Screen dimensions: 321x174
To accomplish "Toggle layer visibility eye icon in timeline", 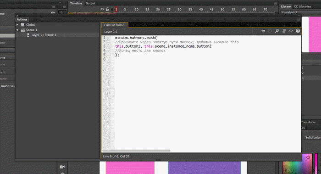I will click(102, 9).
